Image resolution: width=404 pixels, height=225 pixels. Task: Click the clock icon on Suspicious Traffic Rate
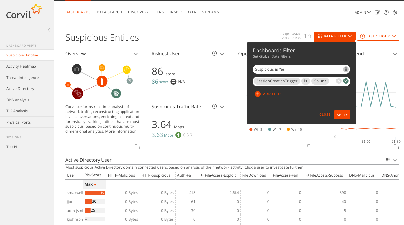click(214, 106)
